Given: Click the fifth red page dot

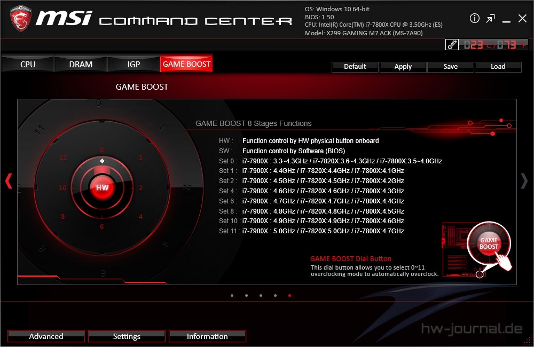Looking at the screenshot, I should (289, 296).
